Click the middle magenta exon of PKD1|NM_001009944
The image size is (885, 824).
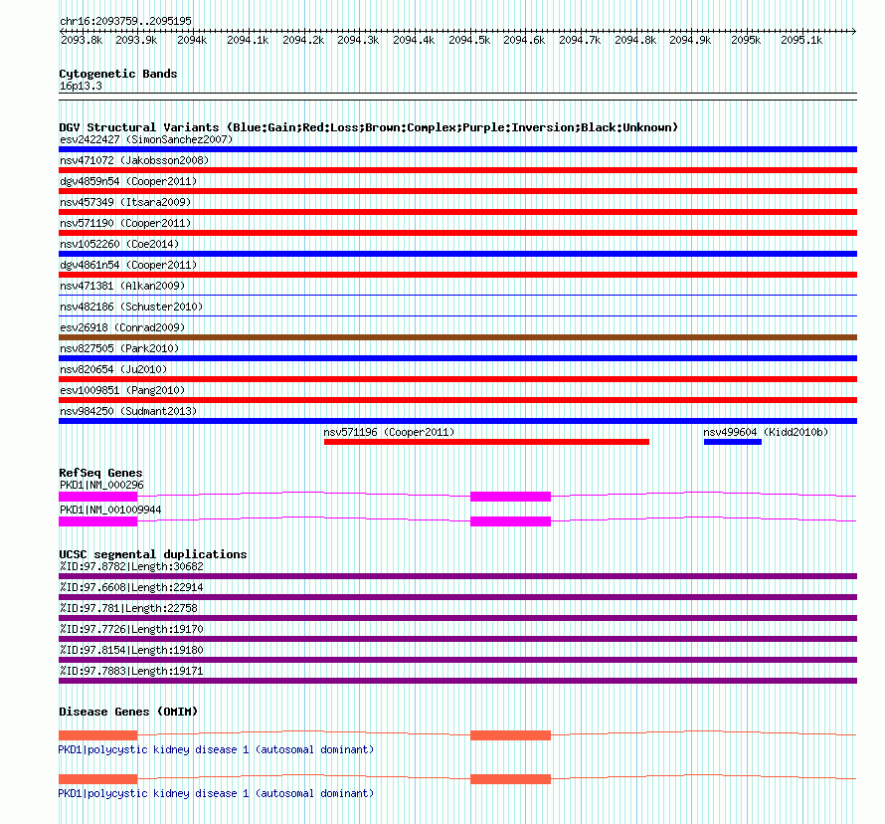pos(511,521)
